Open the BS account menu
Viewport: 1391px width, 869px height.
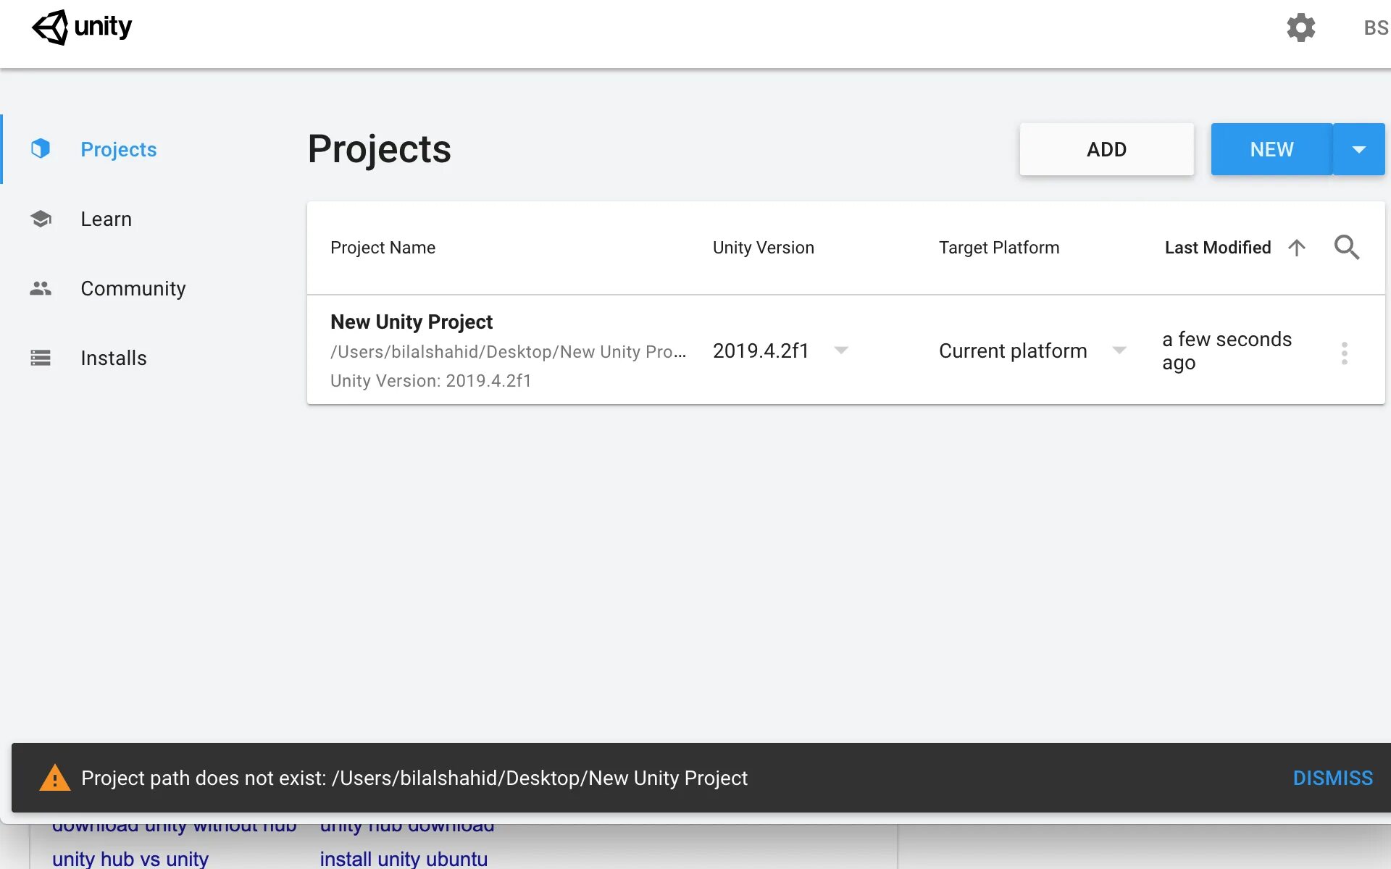point(1376,28)
